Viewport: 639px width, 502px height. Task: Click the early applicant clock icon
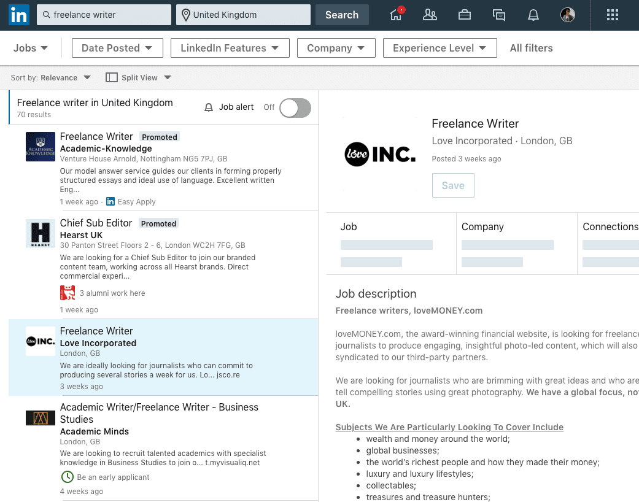[x=68, y=477]
